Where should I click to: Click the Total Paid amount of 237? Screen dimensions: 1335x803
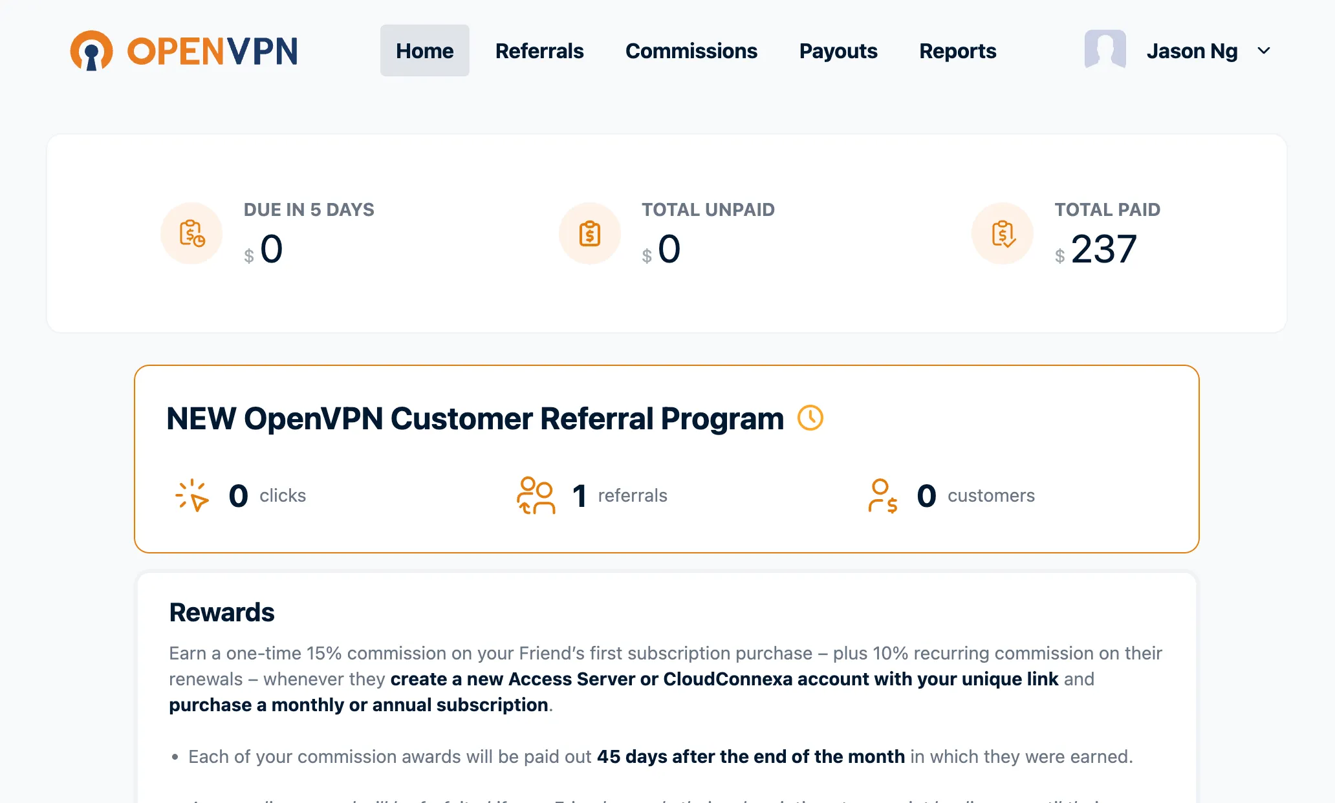pyautogui.click(x=1102, y=249)
